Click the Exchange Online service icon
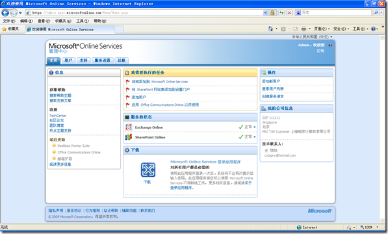Viewport: 388px width, 234px height. point(129,127)
